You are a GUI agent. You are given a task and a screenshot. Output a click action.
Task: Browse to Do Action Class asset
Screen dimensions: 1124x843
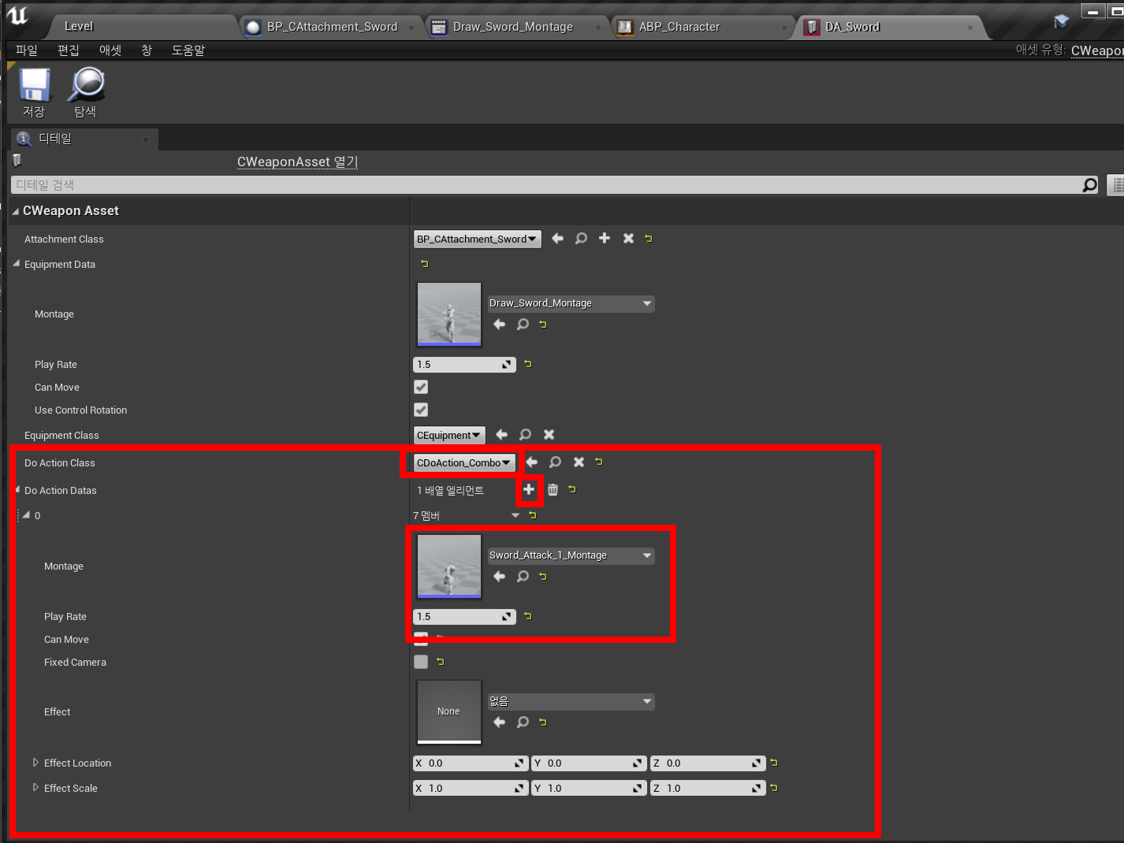coord(555,462)
